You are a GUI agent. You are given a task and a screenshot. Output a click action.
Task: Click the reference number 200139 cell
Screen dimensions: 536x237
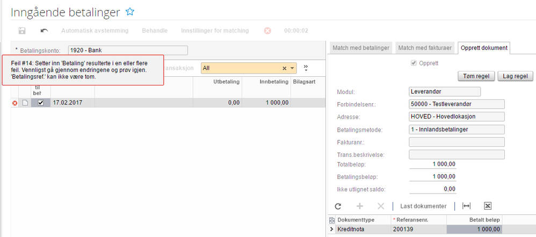418,229
